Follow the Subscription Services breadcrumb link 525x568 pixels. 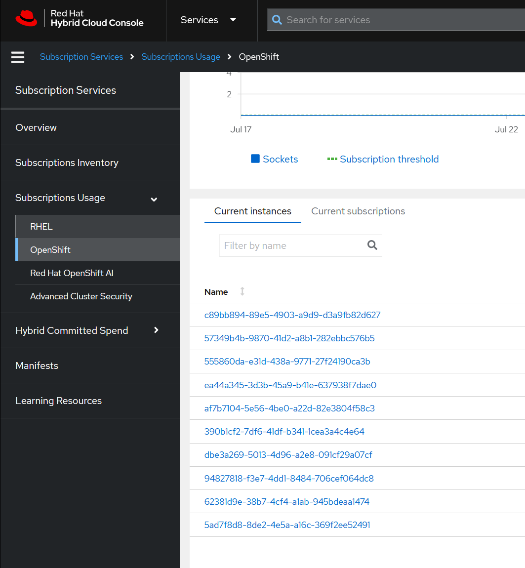click(x=81, y=57)
